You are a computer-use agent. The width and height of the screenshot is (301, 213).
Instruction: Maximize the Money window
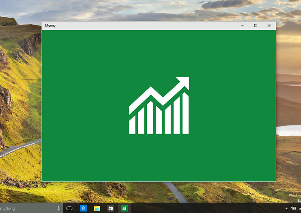(x=256, y=26)
